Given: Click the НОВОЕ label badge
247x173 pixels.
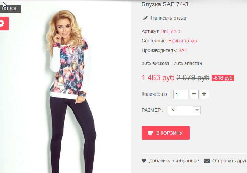Looking at the screenshot, I should click(x=11, y=8).
